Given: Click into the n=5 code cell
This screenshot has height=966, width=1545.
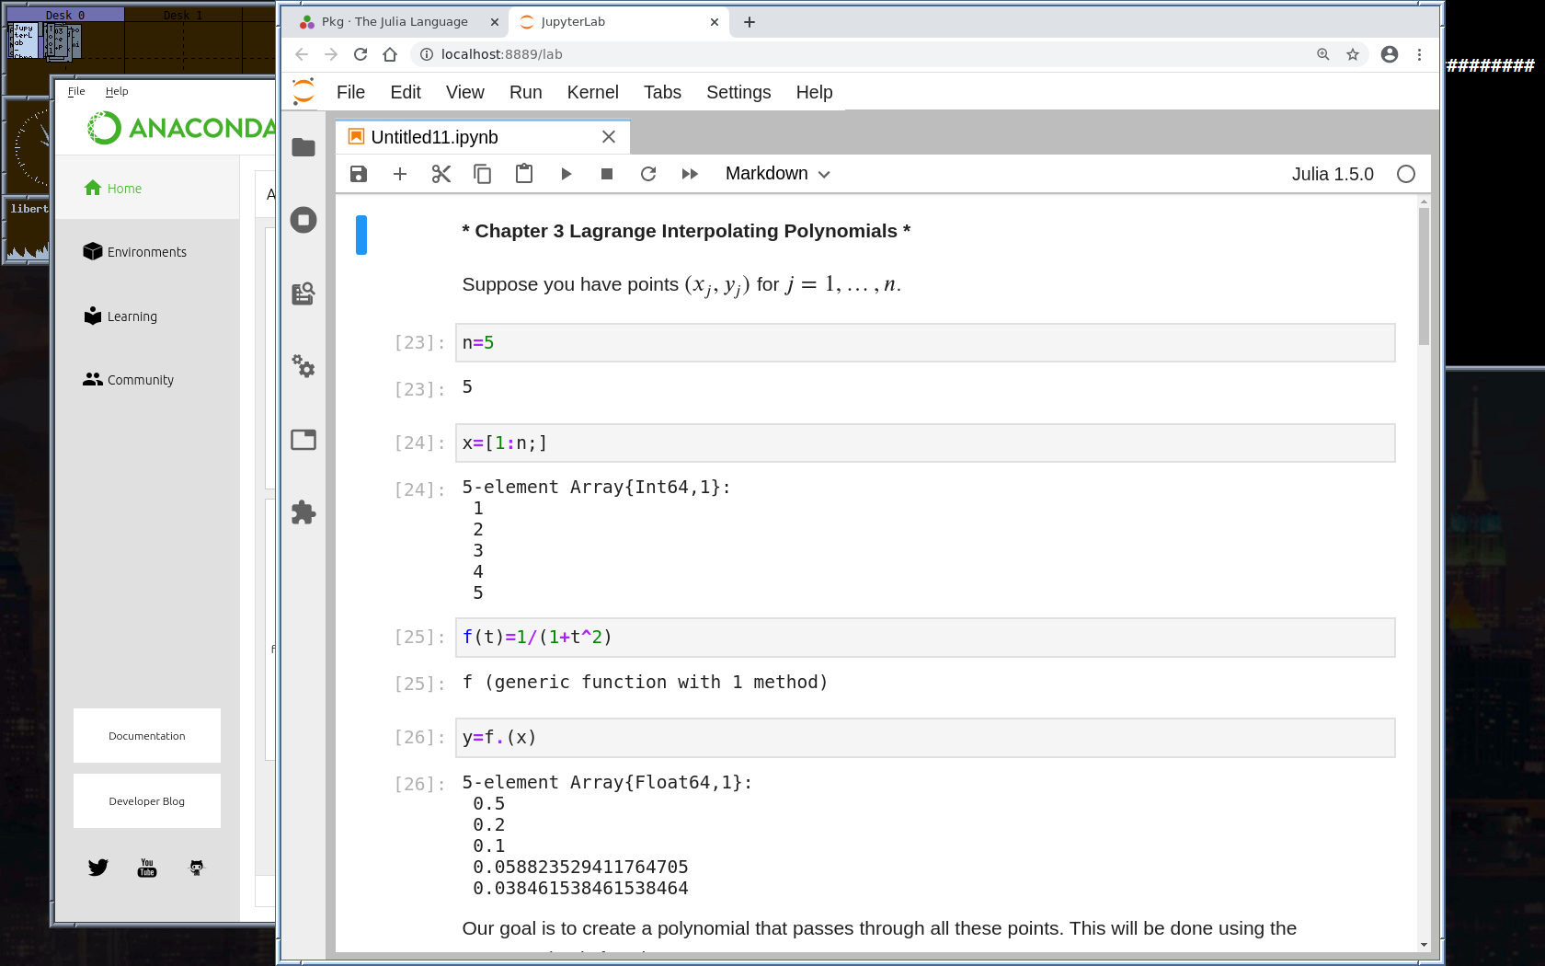Looking at the screenshot, I should [x=924, y=343].
